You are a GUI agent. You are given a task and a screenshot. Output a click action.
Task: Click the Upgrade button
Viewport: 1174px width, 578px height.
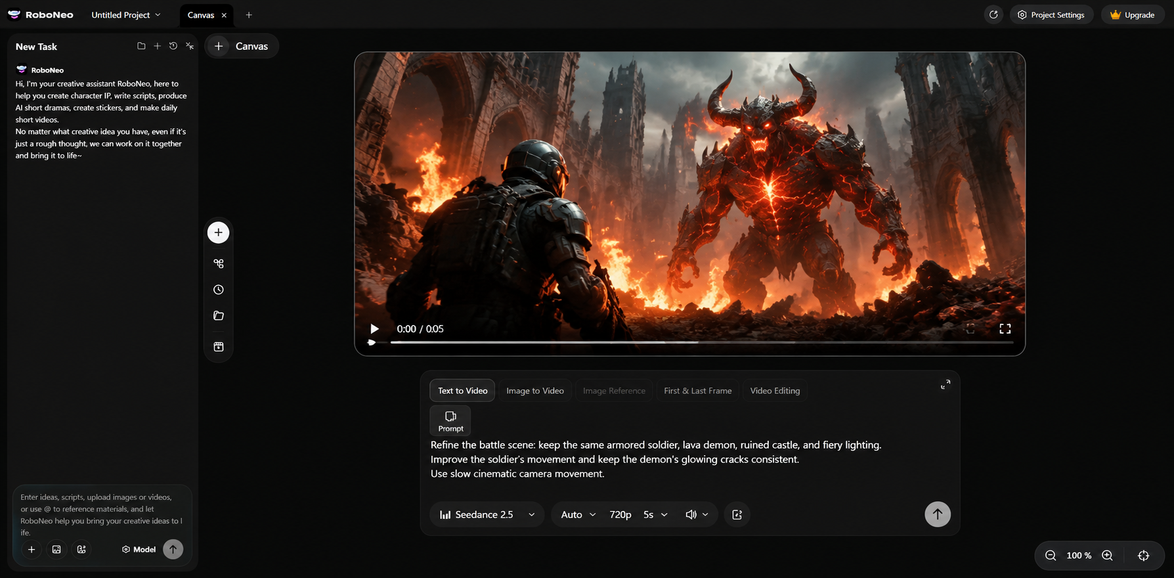coord(1133,14)
